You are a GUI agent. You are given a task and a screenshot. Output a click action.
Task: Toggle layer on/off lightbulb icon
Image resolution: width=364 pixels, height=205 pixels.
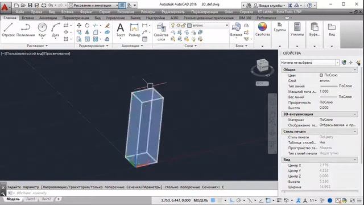pos(173,25)
